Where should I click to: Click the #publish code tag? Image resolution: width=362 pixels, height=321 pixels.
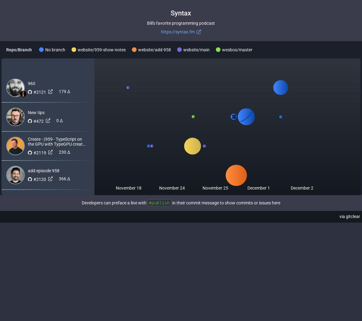click(159, 203)
